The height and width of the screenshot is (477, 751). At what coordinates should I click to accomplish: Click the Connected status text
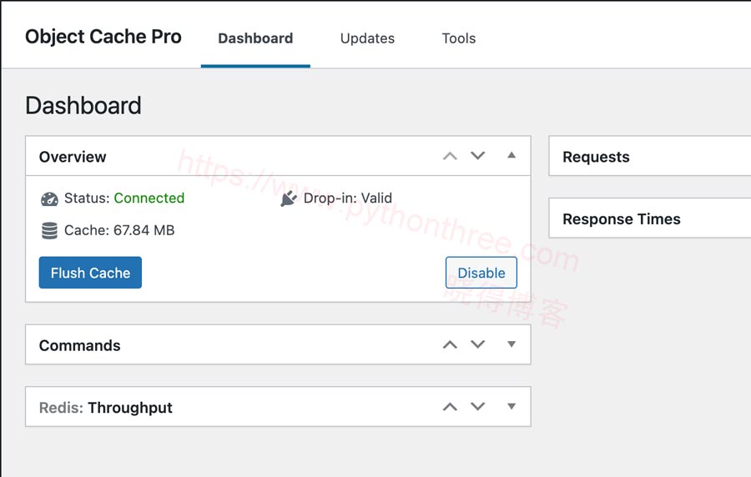click(x=149, y=198)
